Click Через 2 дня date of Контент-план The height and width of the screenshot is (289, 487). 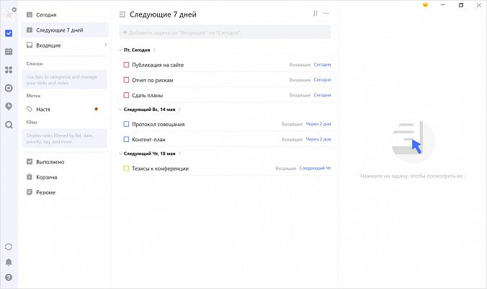coord(318,139)
